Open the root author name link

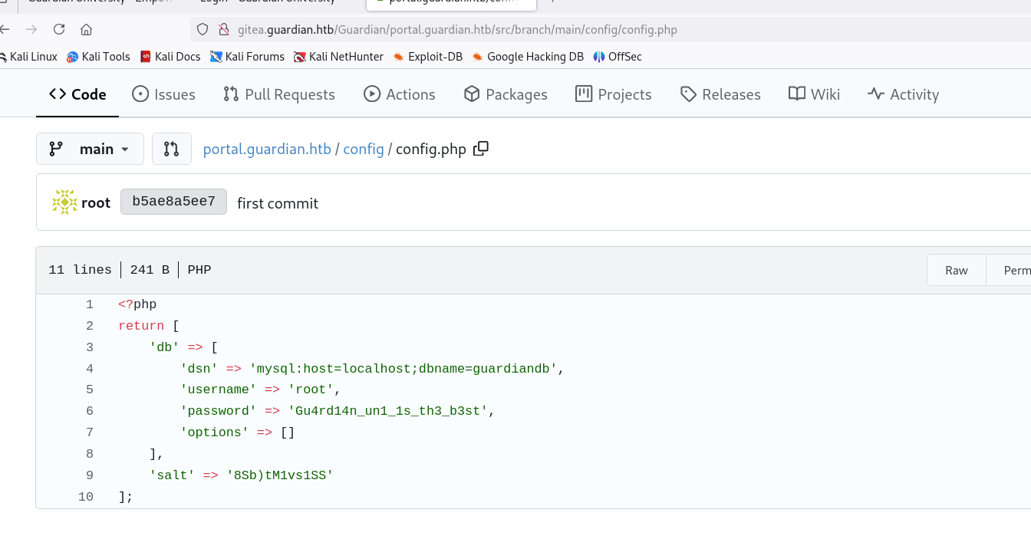(x=96, y=203)
